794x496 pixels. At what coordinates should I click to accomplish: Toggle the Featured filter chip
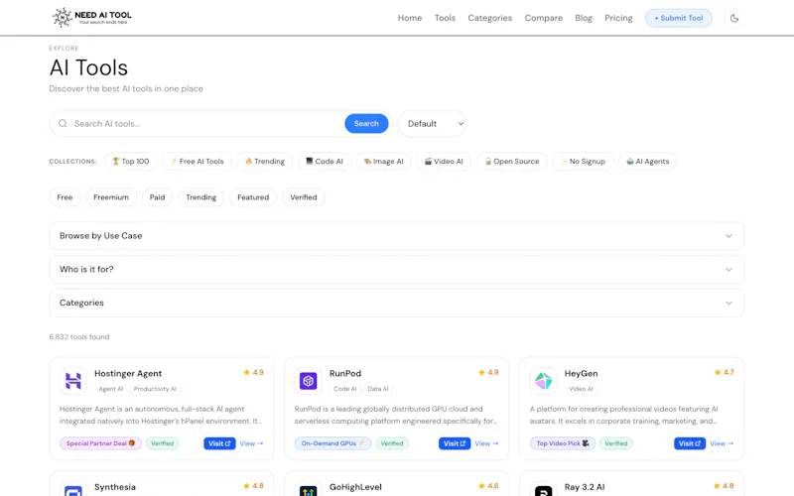coord(253,197)
